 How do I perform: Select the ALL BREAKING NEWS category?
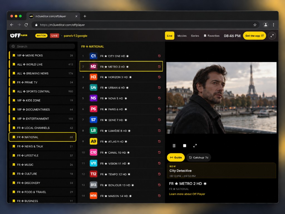(42, 73)
